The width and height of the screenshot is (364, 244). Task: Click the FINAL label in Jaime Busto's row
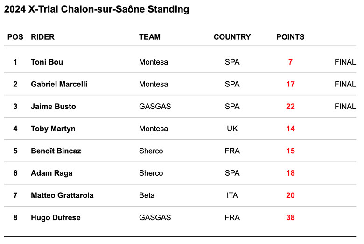tap(345, 106)
